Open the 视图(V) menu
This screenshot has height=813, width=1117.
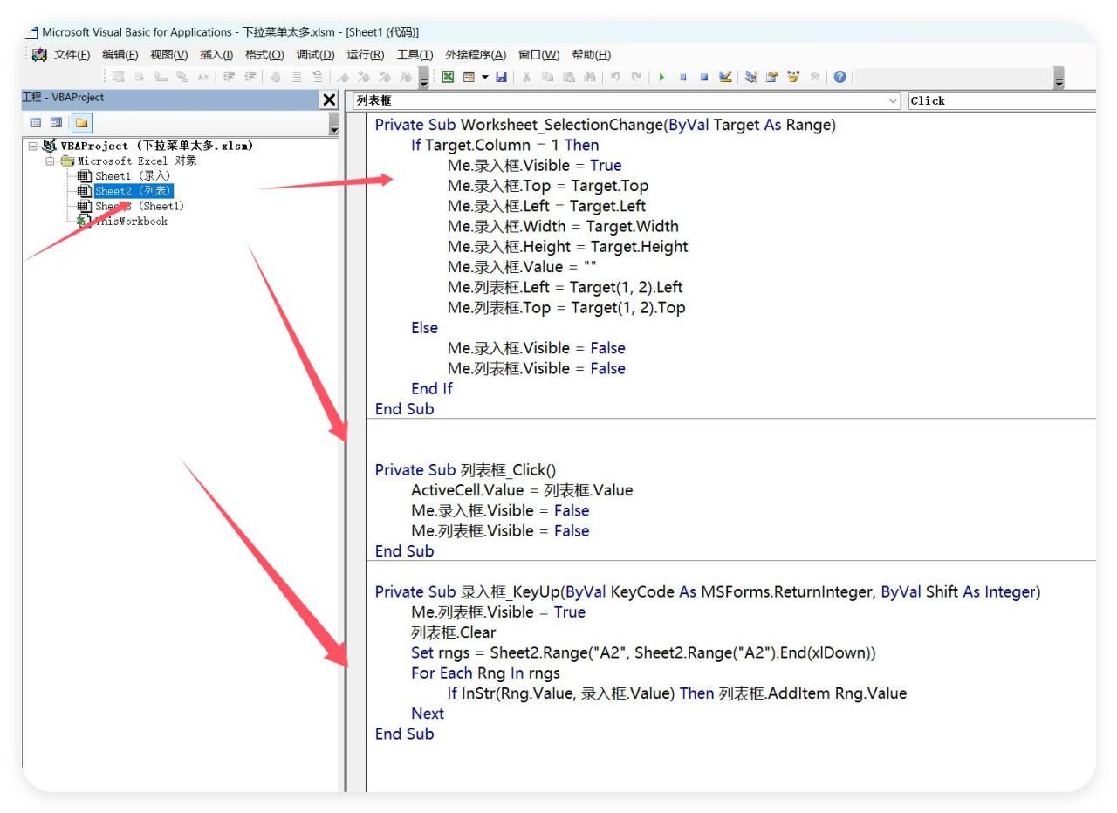(168, 55)
